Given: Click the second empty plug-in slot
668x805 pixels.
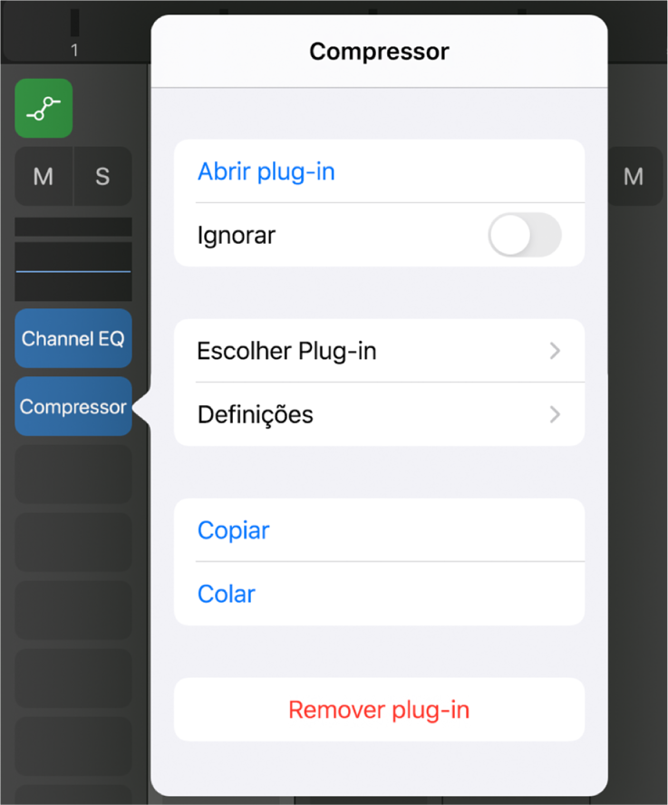Looking at the screenshot, I should pos(73,542).
